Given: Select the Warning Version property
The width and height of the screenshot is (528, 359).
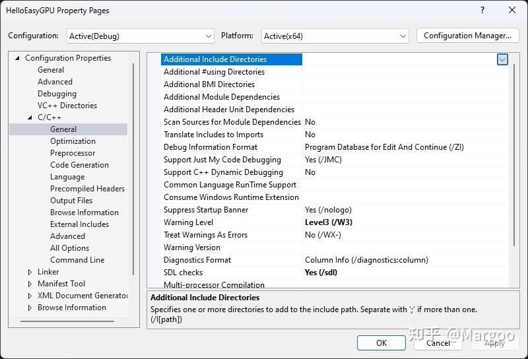Looking at the screenshot, I should (192, 247).
